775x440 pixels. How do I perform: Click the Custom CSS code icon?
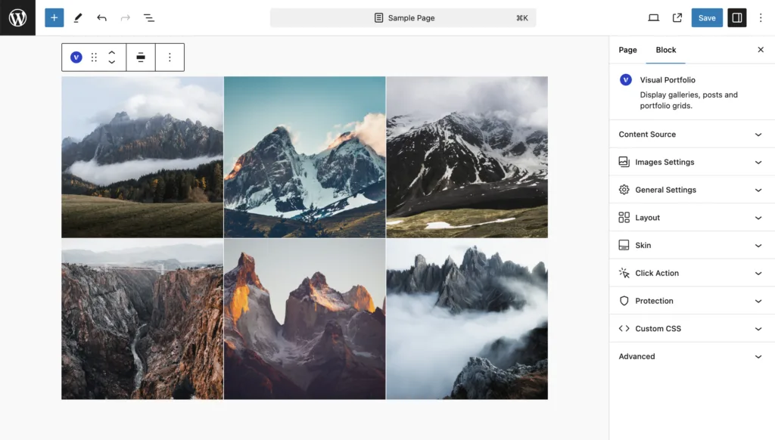pos(624,328)
